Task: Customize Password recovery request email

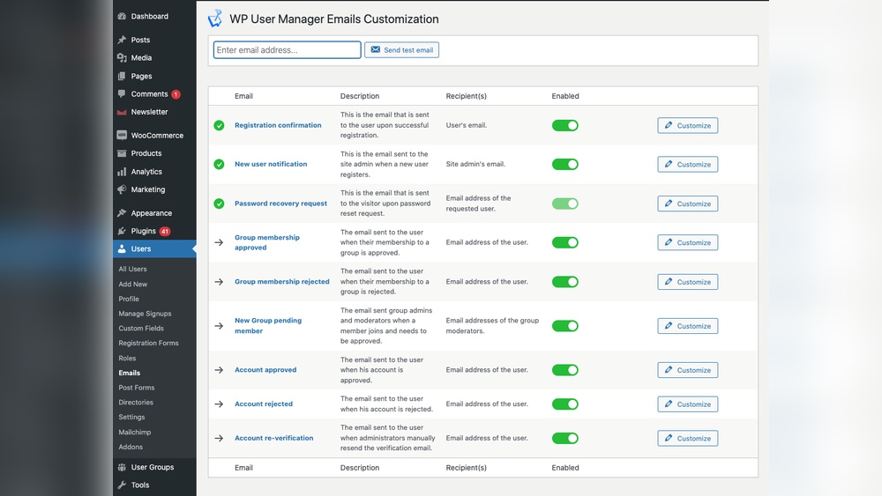Action: tap(687, 204)
